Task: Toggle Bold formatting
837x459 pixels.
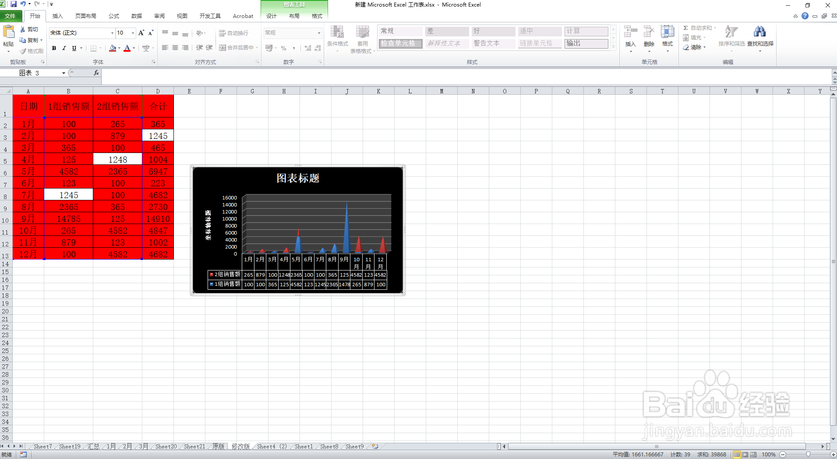Action: (54, 48)
